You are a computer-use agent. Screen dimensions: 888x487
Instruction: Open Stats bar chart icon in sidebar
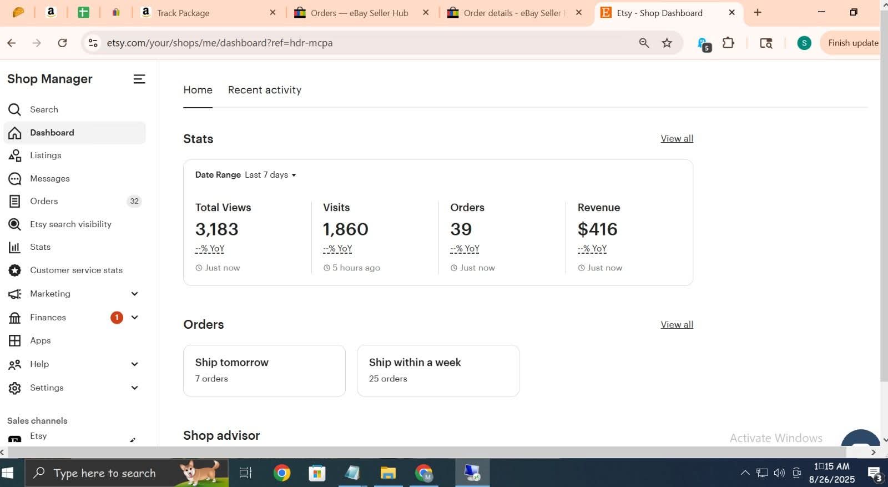(15, 247)
